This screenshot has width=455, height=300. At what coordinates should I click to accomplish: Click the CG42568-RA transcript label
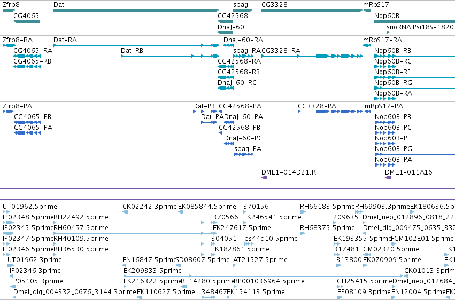(239, 61)
